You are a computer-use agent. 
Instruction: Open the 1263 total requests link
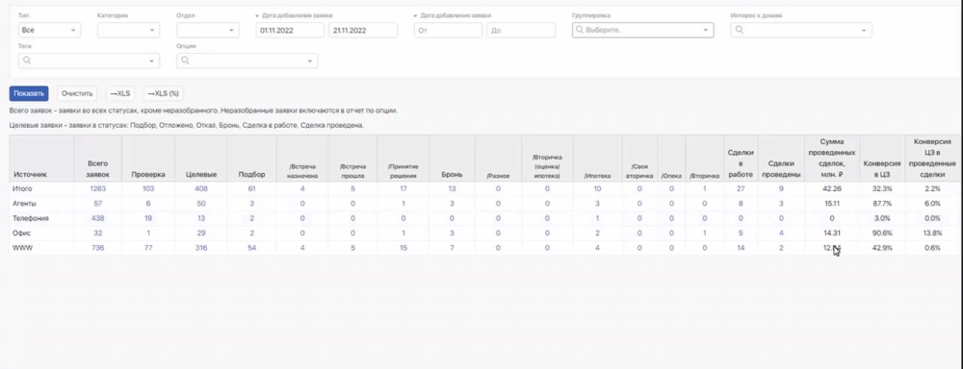(97, 188)
